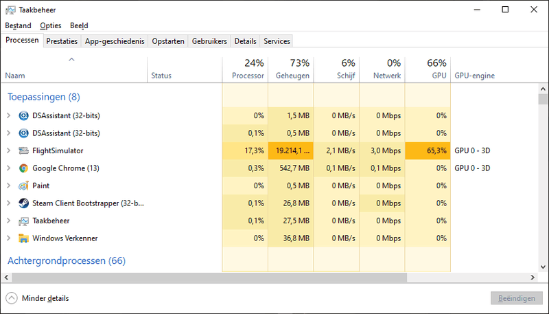Screen dimensions: 549x314
Task: Click the Steam Client Bootstrapper icon
Action: point(23,203)
